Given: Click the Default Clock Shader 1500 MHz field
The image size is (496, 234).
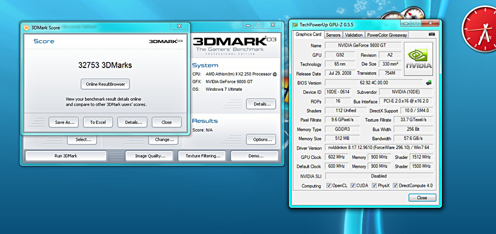Looking at the screenshot, I should click(x=421, y=166).
